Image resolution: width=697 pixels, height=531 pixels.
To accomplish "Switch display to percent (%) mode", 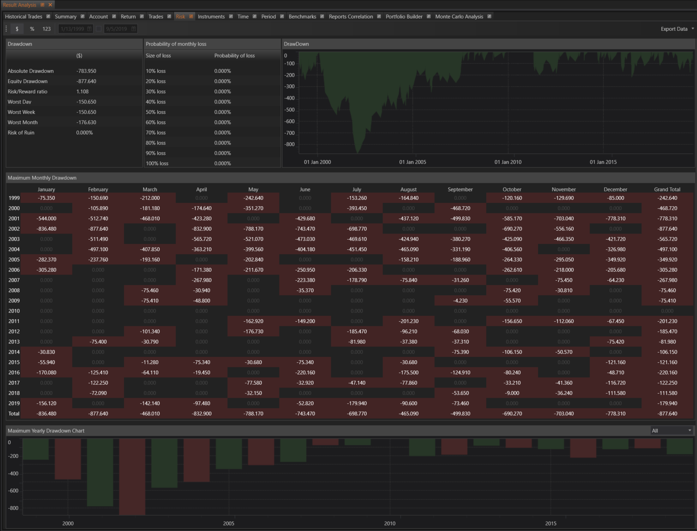I will click(x=32, y=29).
